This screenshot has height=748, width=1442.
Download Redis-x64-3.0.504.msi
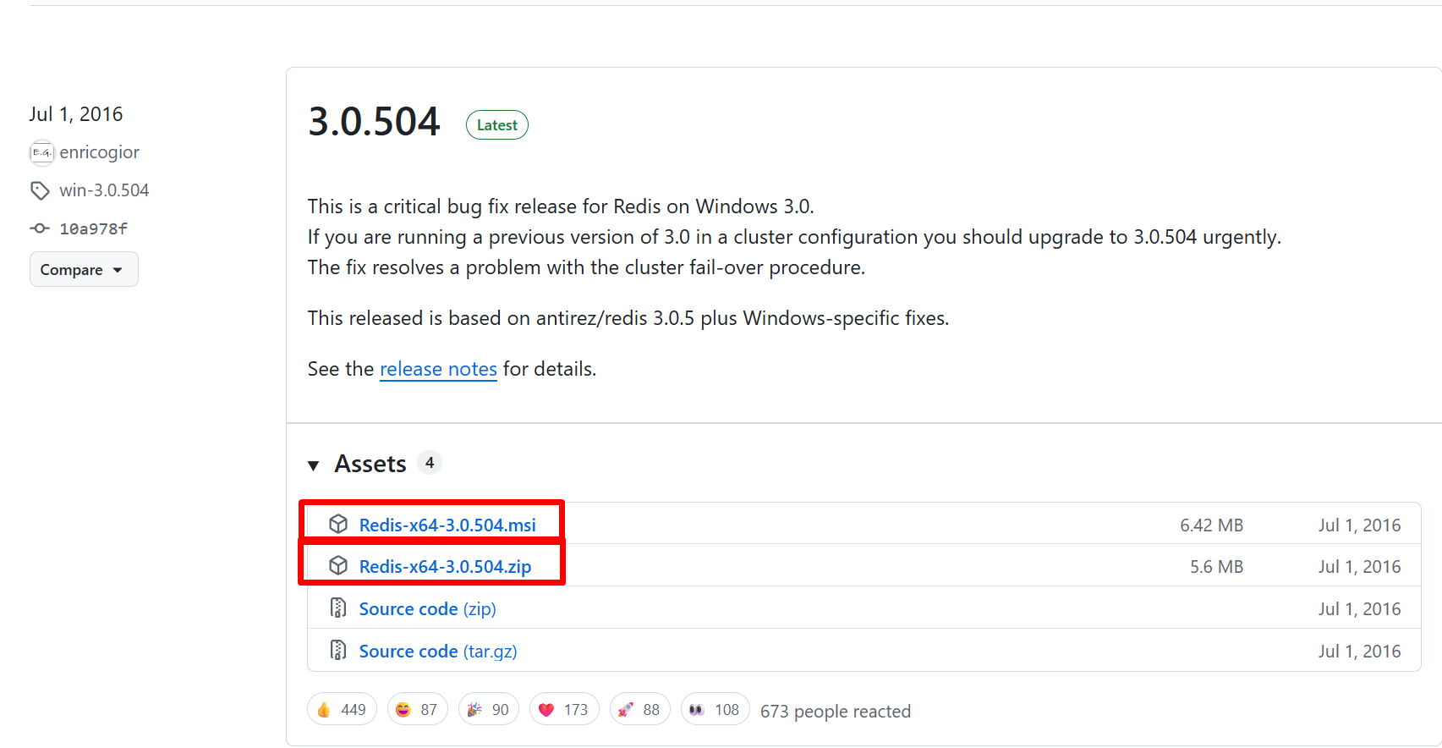pyautogui.click(x=447, y=525)
